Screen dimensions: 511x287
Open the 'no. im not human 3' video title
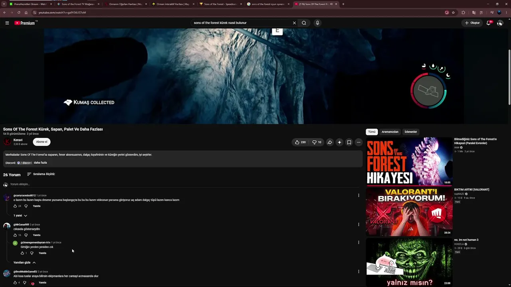tap(466, 240)
